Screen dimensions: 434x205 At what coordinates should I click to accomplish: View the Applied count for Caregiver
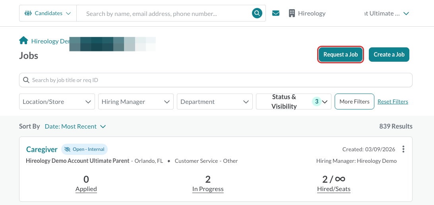[x=86, y=184]
